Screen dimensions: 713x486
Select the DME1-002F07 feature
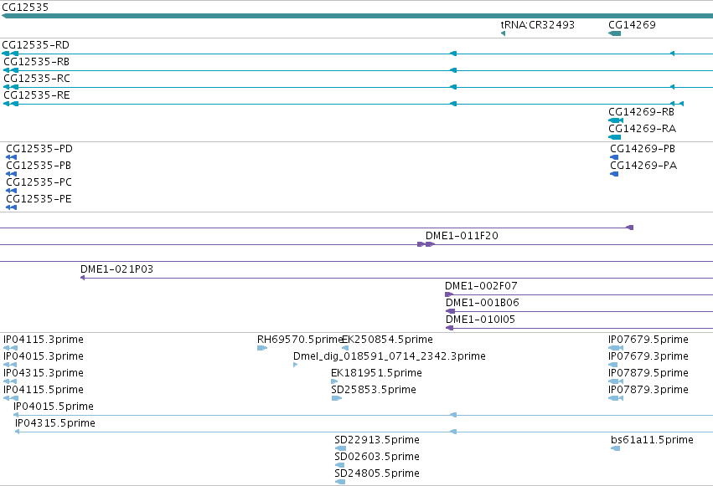pos(481,286)
